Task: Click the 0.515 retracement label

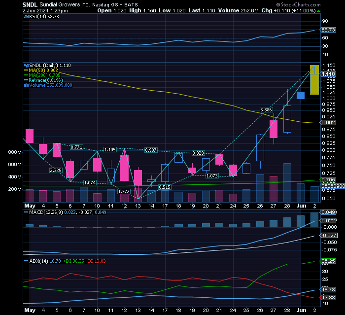Action: click(165, 187)
